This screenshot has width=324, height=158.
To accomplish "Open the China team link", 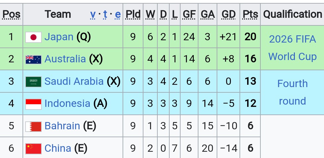I will [x=58, y=148].
